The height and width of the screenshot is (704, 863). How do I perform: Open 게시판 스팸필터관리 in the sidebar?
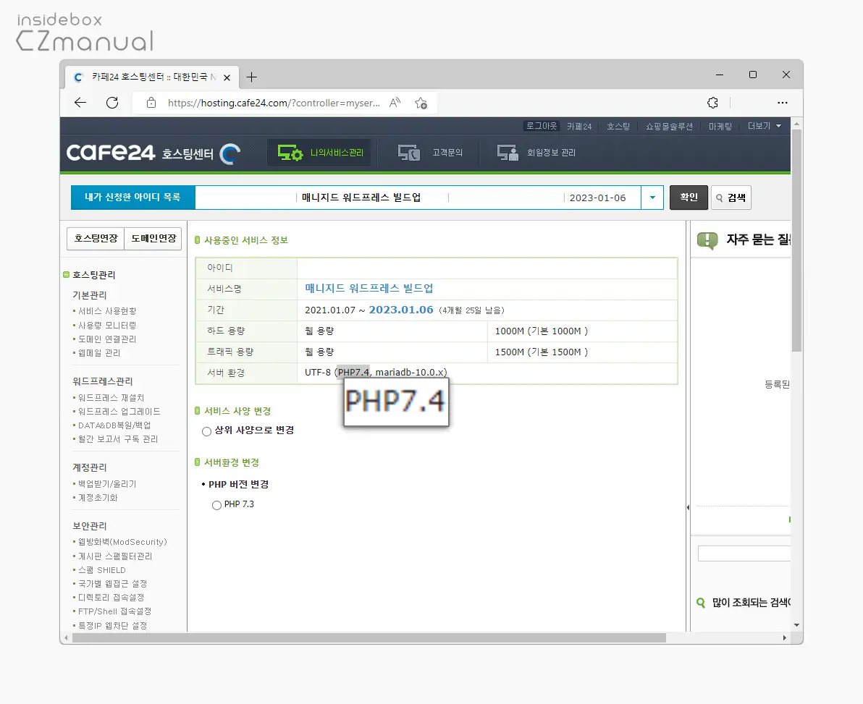(x=115, y=556)
